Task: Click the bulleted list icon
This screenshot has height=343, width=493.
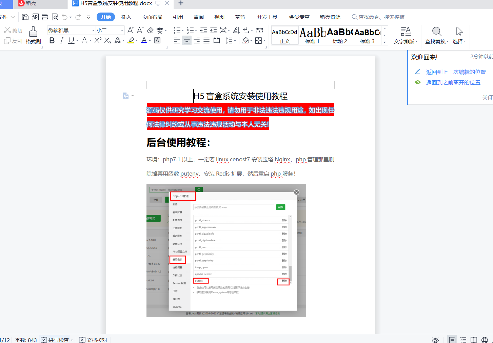Action: pyautogui.click(x=177, y=30)
